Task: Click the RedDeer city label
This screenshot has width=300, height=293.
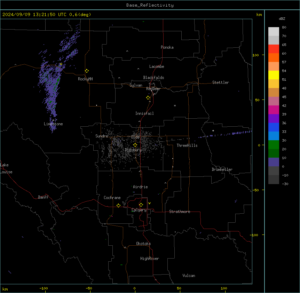Action: (x=153, y=89)
